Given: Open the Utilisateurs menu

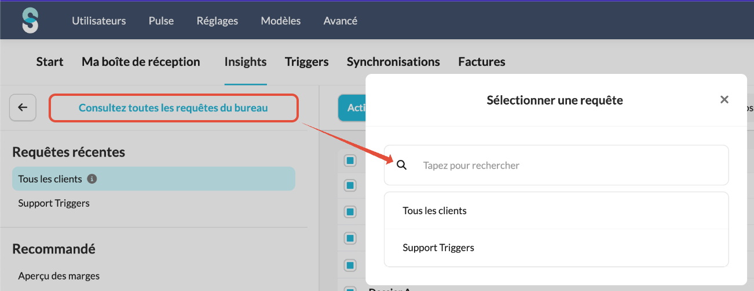Looking at the screenshot, I should (x=99, y=21).
